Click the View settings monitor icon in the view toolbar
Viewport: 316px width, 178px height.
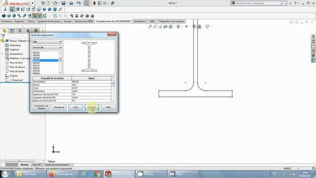(207, 27)
